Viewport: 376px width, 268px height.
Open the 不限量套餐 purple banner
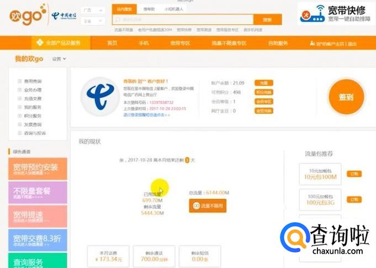pyautogui.click(x=38, y=193)
